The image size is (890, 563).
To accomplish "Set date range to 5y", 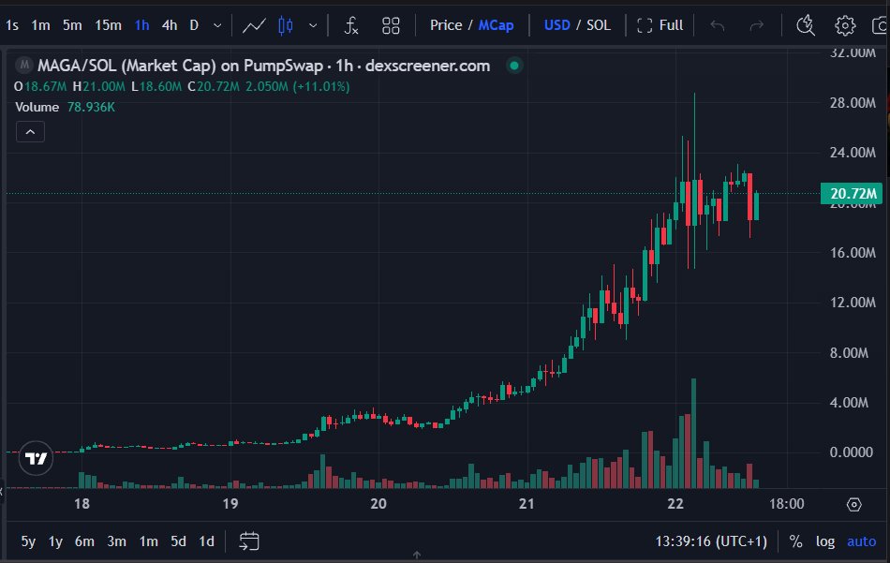I will 28,541.
